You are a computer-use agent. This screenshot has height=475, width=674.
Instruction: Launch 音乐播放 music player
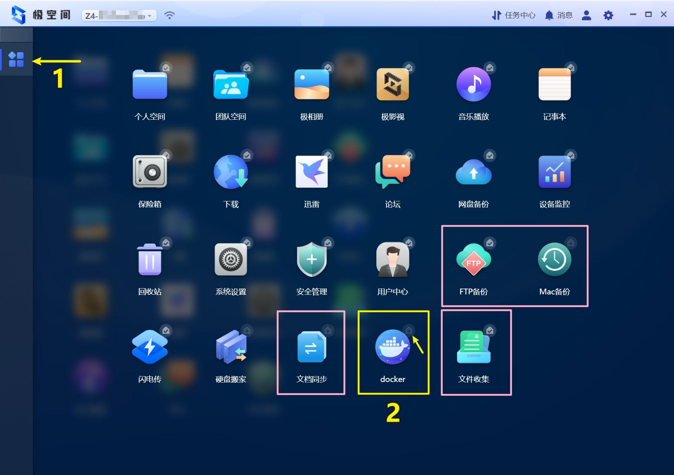pos(473,84)
